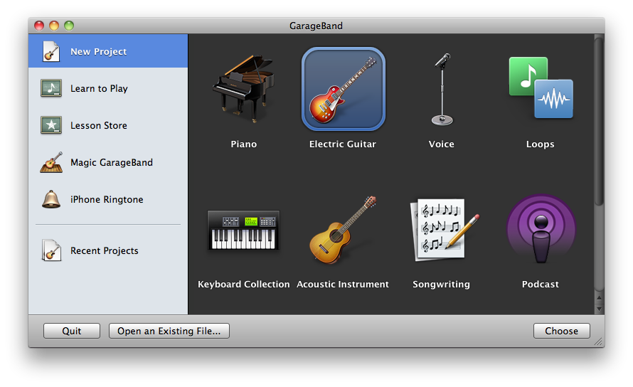This screenshot has width=633, height=387.
Task: Switch to Learn to Play
Action: coord(108,88)
